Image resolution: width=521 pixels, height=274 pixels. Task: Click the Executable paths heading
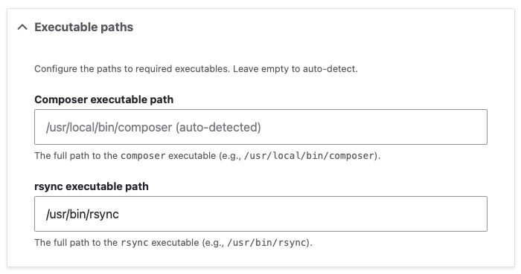pyautogui.click(x=83, y=27)
